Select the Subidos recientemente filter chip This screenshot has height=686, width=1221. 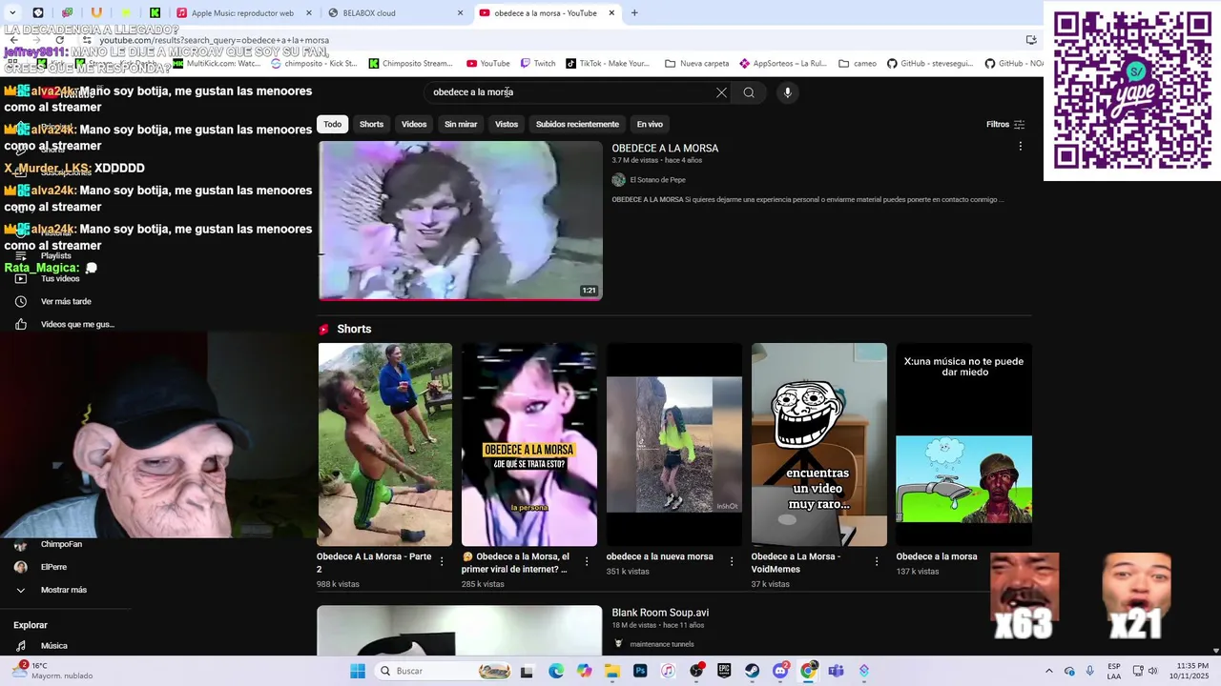point(577,124)
